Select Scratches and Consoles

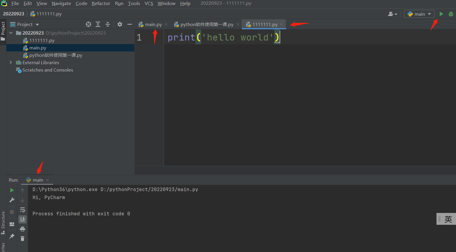[48, 70]
